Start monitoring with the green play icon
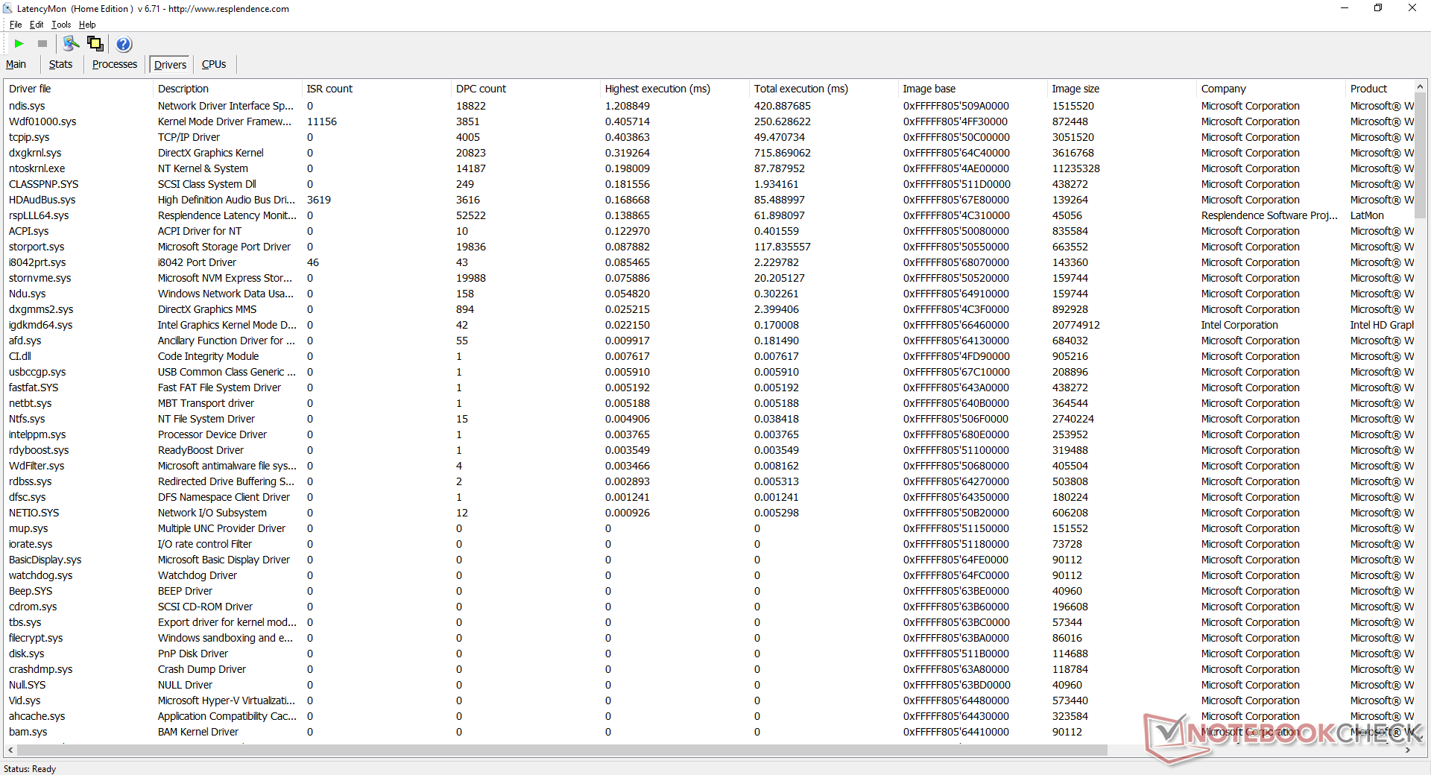Image resolution: width=1431 pixels, height=775 pixels. (19, 44)
